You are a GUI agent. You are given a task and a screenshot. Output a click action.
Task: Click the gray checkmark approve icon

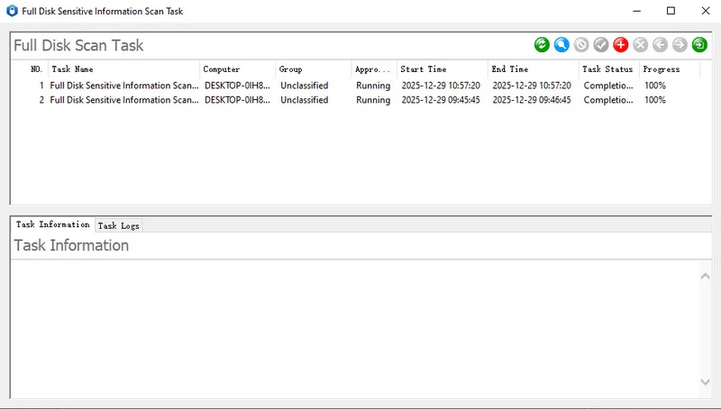coord(601,44)
